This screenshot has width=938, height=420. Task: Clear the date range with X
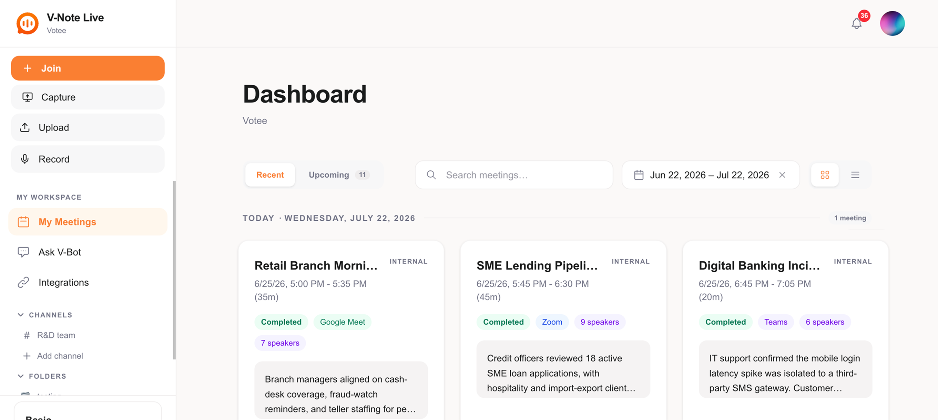tap(782, 175)
